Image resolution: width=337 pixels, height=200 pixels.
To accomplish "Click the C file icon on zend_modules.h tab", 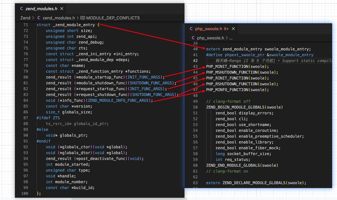I will click(22, 8).
